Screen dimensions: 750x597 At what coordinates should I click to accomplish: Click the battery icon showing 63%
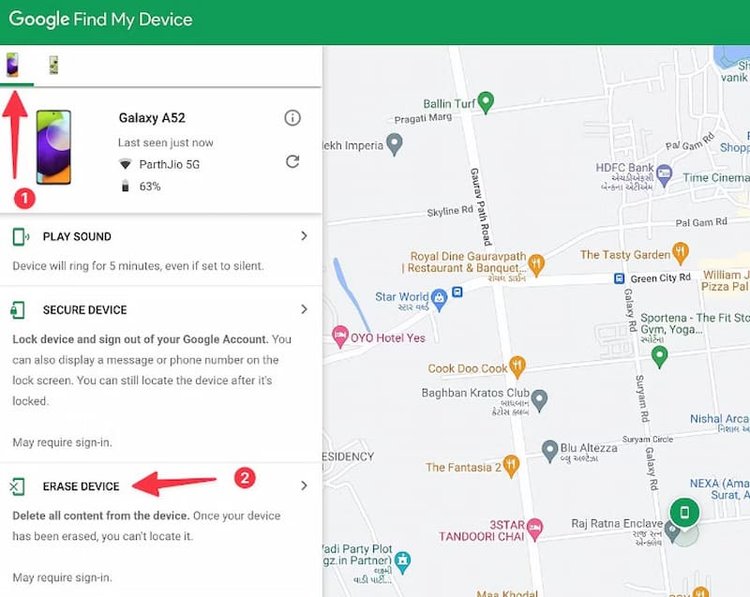(126, 186)
